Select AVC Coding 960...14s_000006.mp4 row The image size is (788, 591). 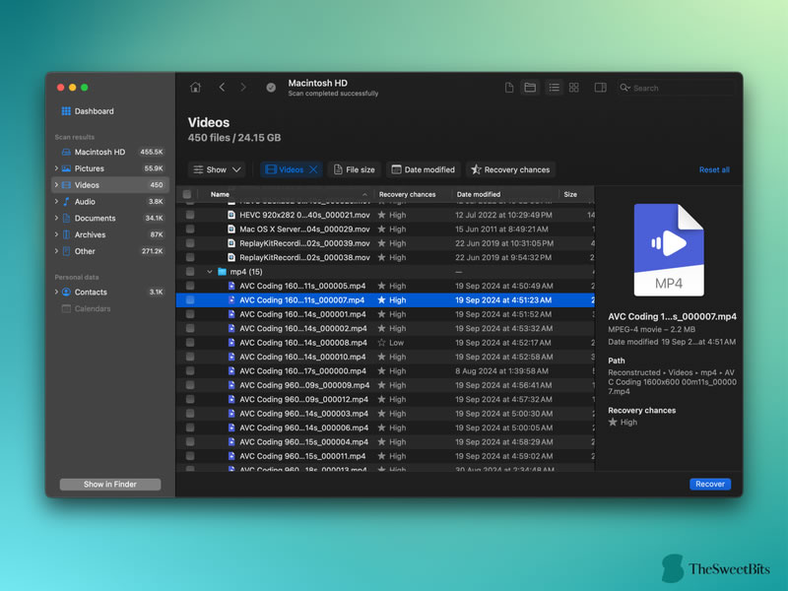(x=385, y=427)
